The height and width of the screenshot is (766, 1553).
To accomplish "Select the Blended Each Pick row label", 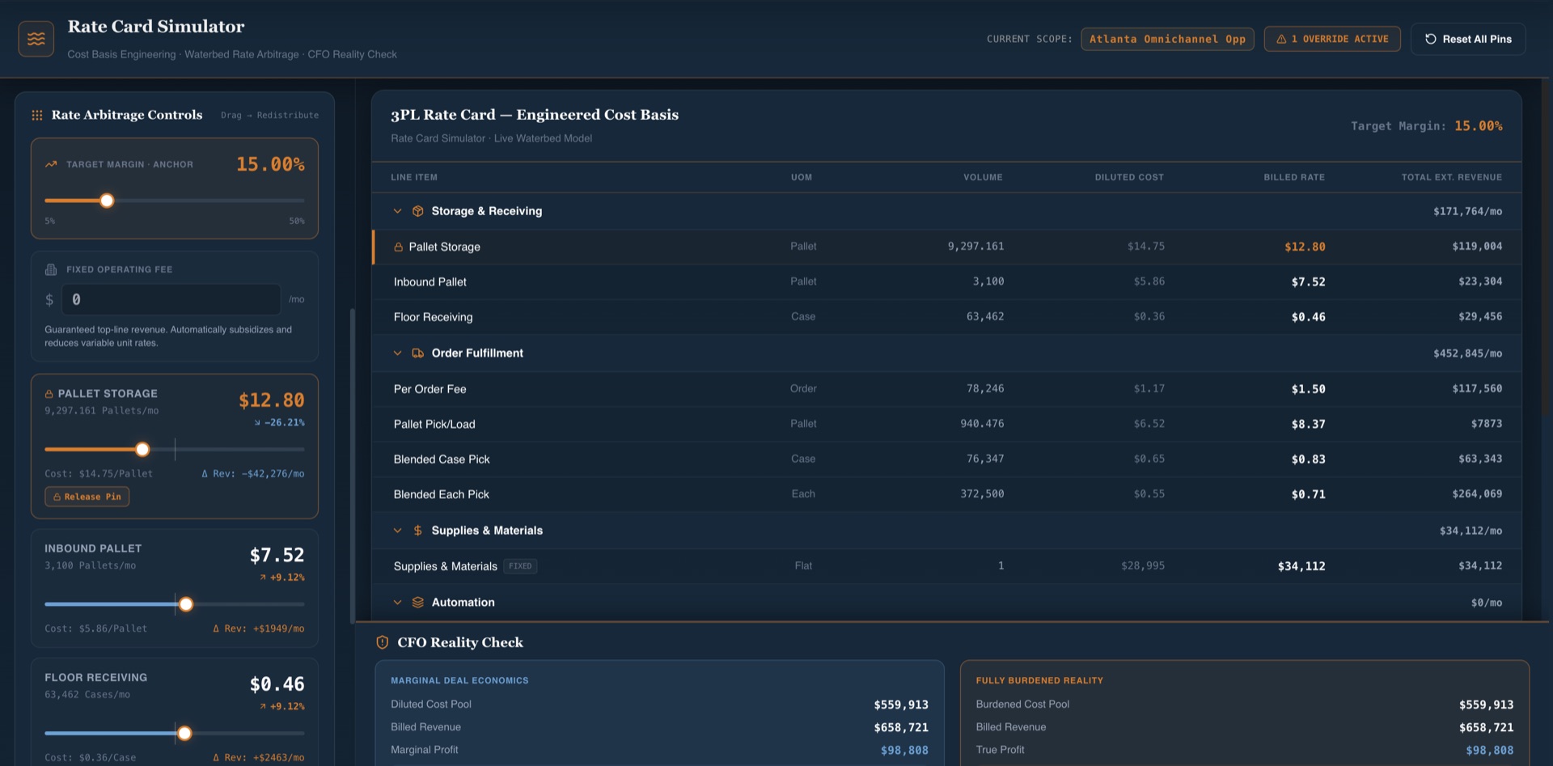I will (442, 494).
